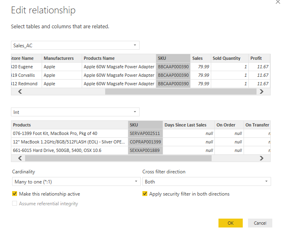Click SKU cell SERVAP002511
Screen dimensions: 282x238
tap(145, 133)
